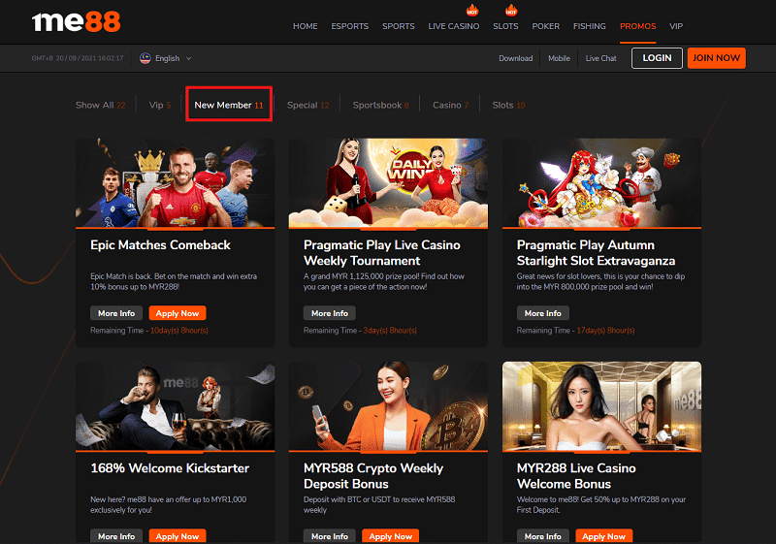This screenshot has width=776, height=544.
Task: Click the Download link
Action: (515, 58)
